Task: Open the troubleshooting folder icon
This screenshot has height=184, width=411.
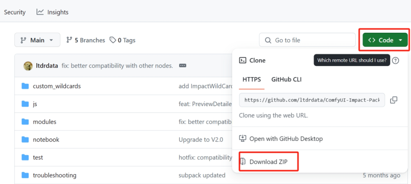Action: pyautogui.click(x=25, y=175)
